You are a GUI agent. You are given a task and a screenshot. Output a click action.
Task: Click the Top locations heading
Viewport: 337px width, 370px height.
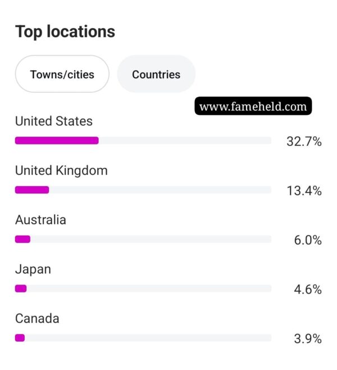(x=65, y=31)
